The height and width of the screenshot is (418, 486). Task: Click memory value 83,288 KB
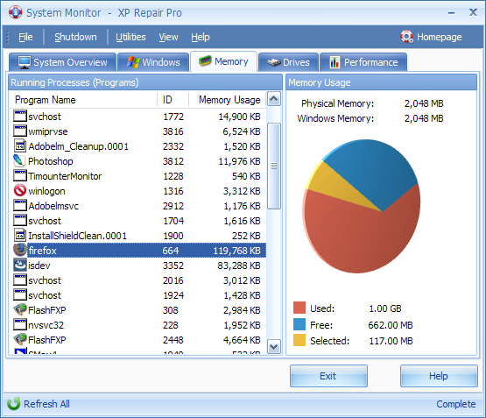(239, 266)
